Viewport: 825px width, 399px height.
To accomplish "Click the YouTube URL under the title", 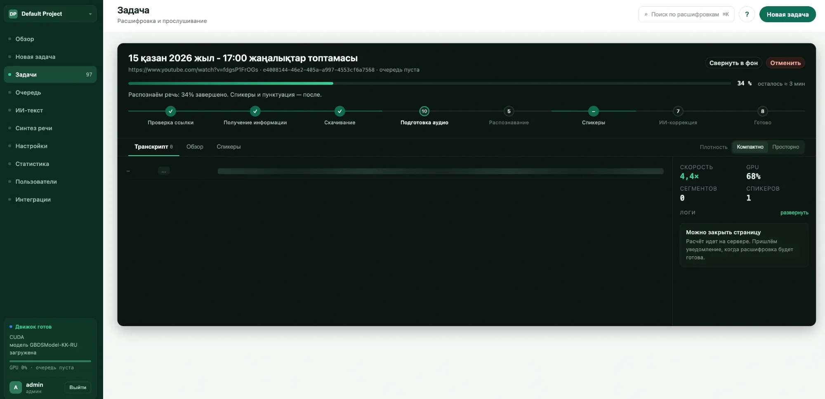I will (x=193, y=70).
